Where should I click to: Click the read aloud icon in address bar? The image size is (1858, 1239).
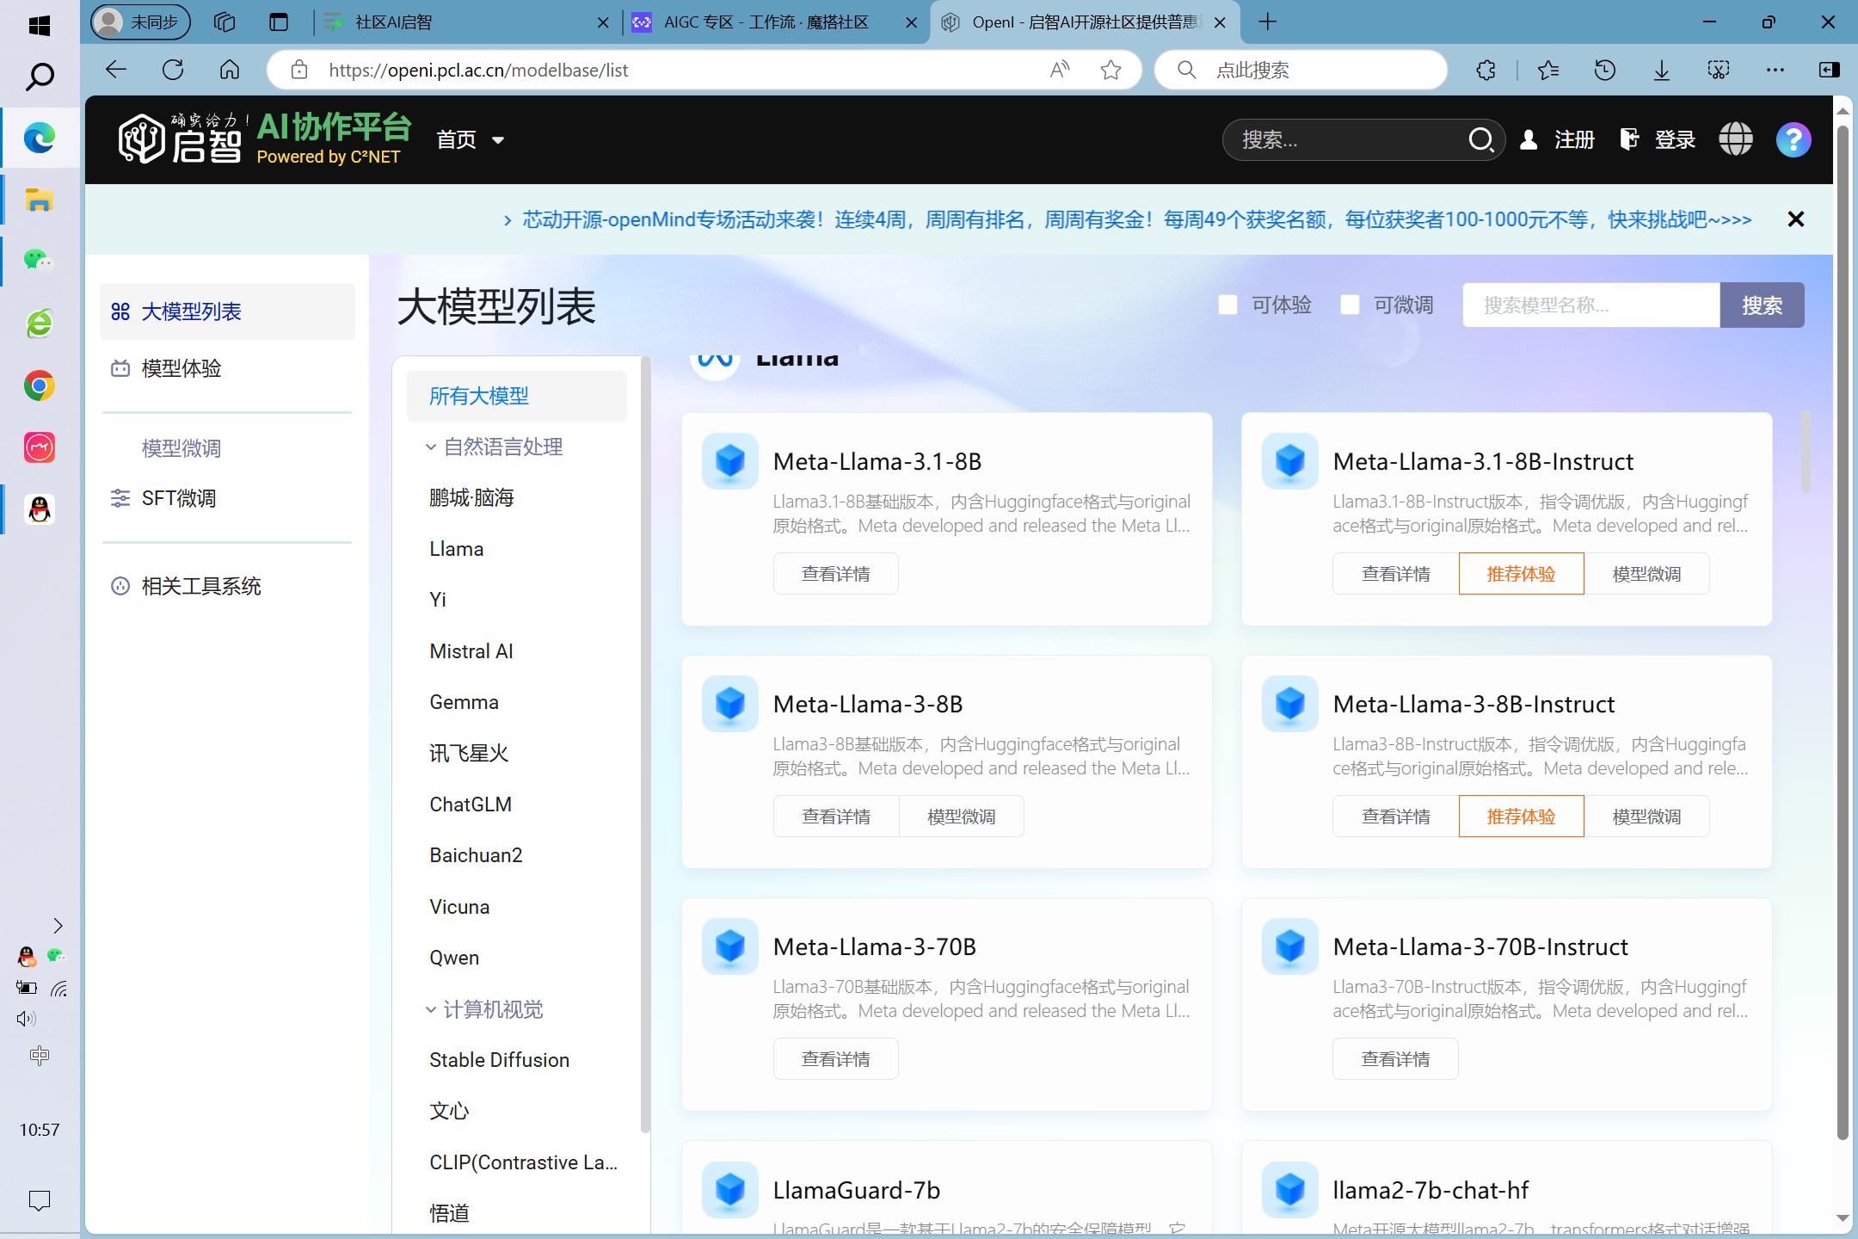tap(1060, 70)
